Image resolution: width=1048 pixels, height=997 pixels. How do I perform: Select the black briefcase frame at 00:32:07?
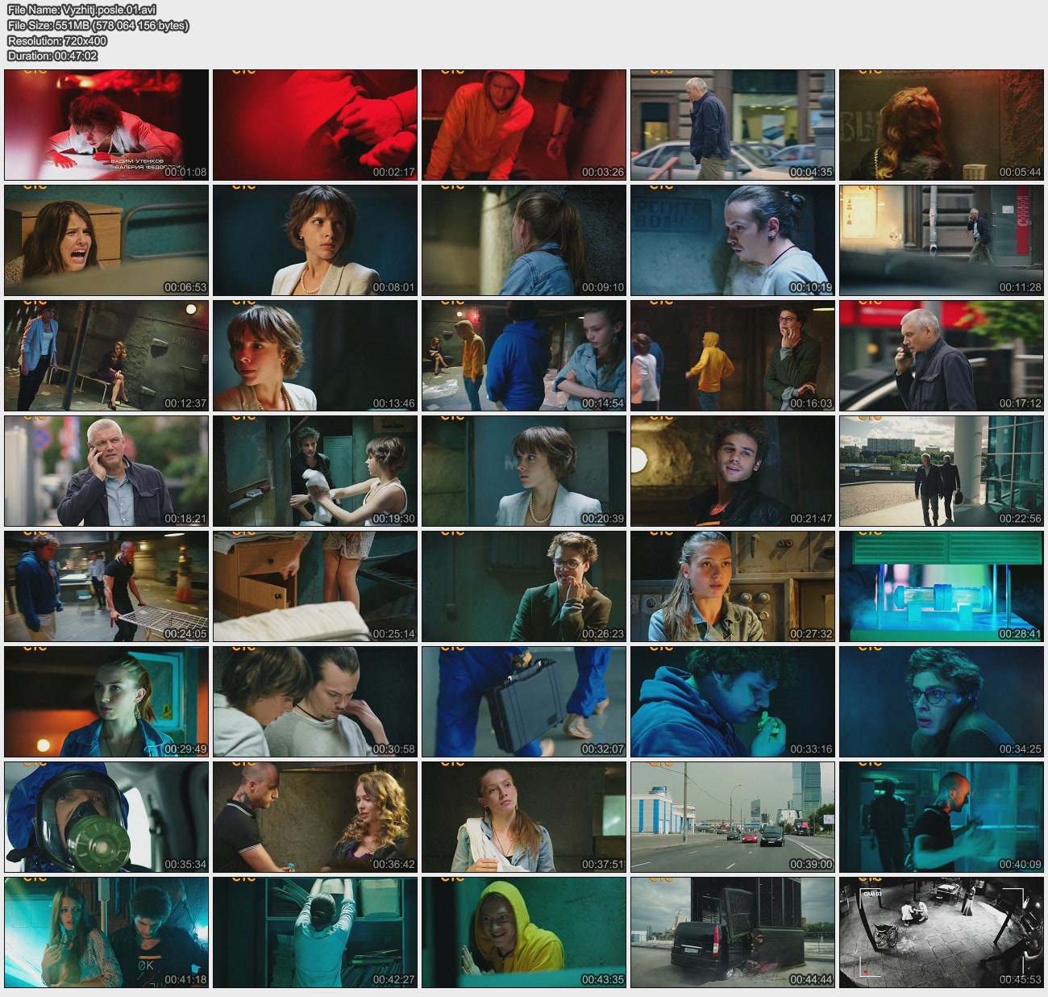click(524, 702)
